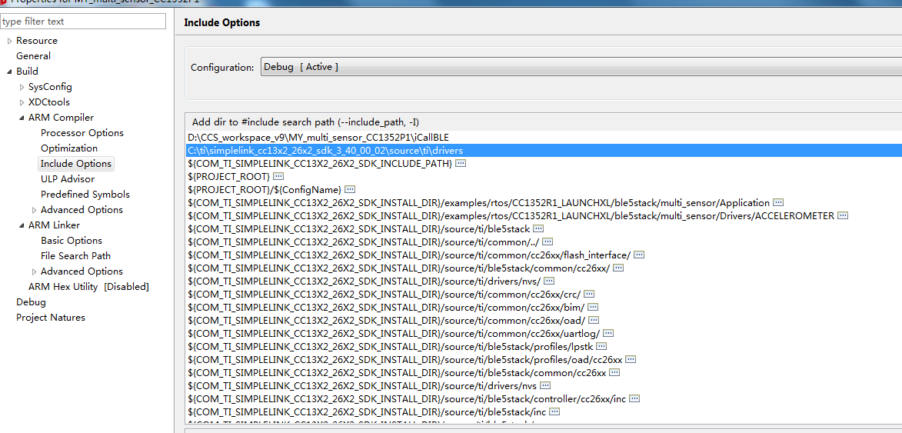Click ellipsis icon after ${ConfigName} entry
Viewport: 902px width, 433px height.
click(x=350, y=189)
